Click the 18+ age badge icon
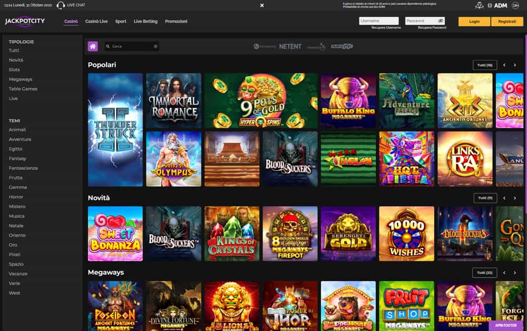The image size is (527, 331). pos(515,5)
